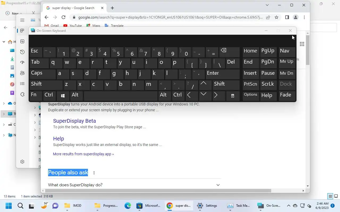This screenshot has height=212, width=340.
Task: Open SuperDisplay Beta link
Action: (x=74, y=121)
